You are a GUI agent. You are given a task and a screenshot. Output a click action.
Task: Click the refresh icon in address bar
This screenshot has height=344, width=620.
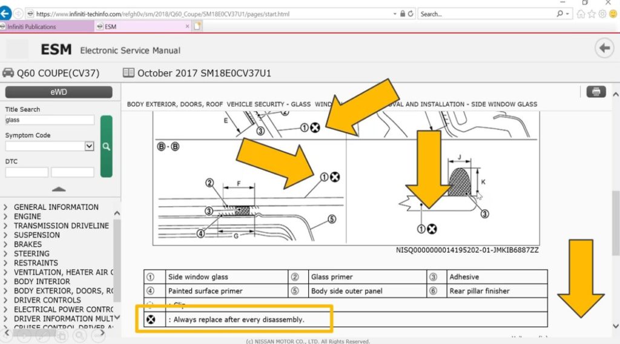click(x=411, y=14)
